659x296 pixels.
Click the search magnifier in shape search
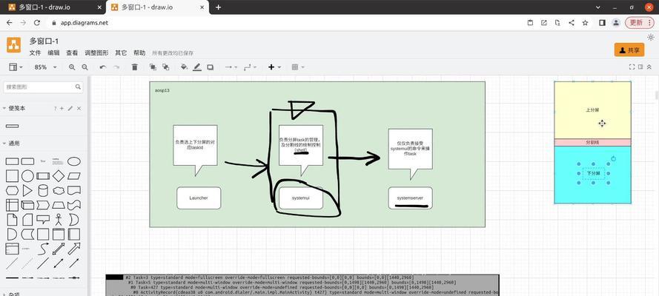78,87
